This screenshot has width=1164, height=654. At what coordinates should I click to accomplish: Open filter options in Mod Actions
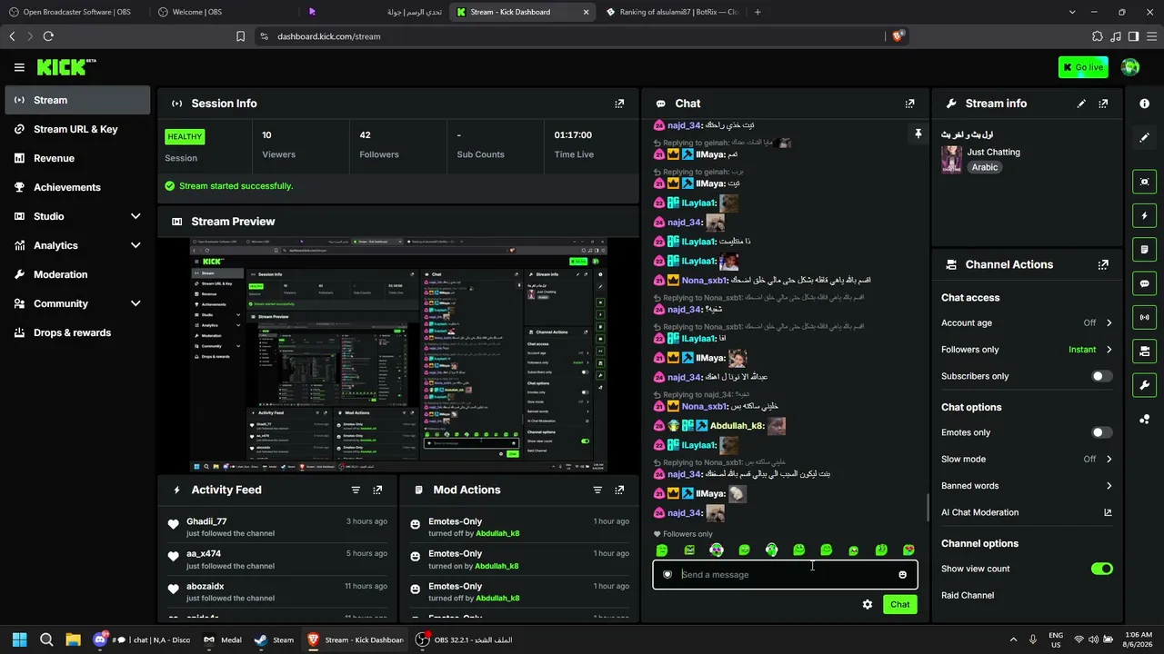pos(597,490)
